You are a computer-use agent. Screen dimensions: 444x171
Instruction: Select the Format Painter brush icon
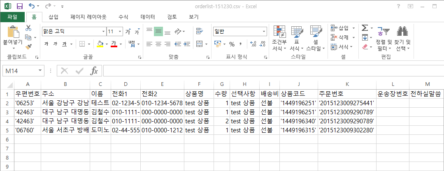(x=28, y=46)
